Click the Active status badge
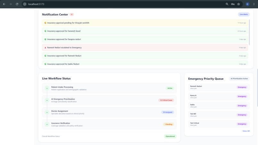This screenshot has width=258, height=145. (170, 88)
